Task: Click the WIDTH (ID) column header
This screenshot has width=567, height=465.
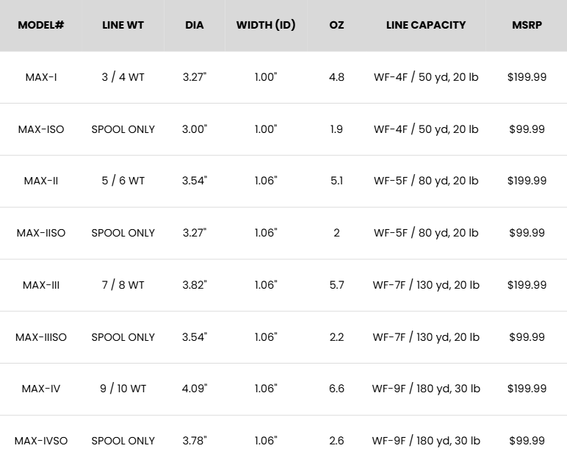Action: point(266,25)
